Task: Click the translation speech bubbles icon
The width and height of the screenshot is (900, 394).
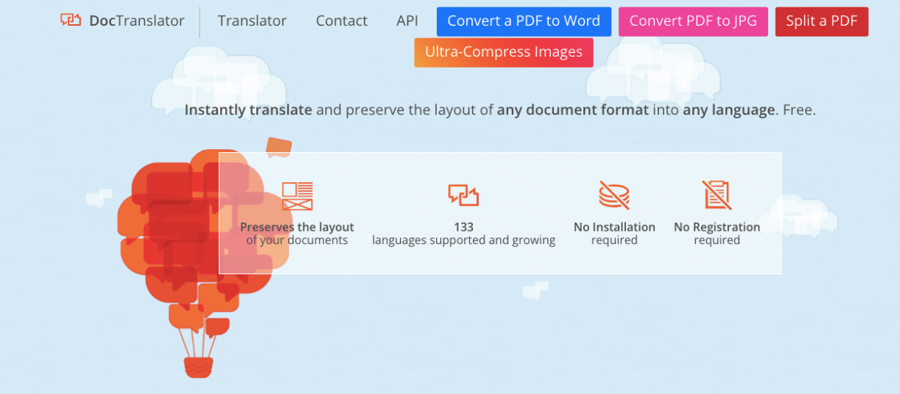Action: point(464,195)
